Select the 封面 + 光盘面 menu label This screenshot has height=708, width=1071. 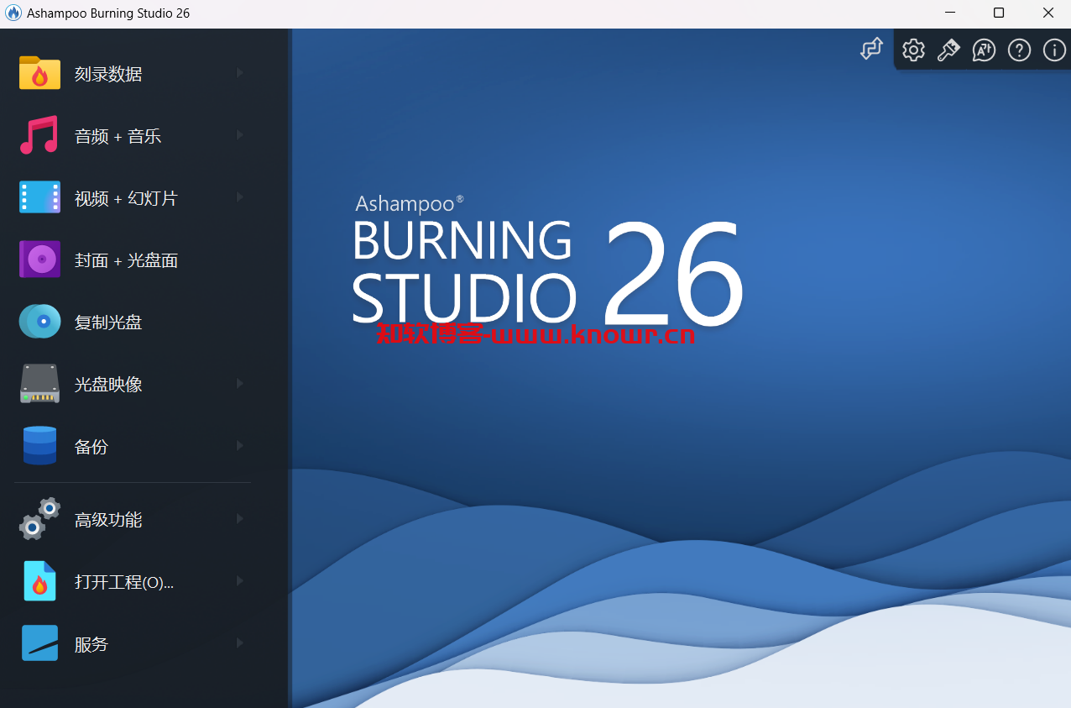(x=126, y=260)
